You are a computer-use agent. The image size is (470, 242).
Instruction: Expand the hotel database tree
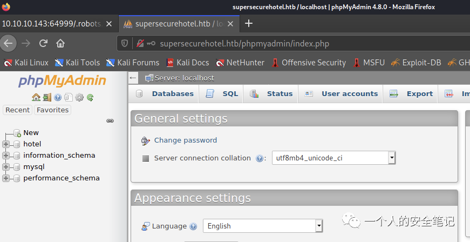pos(5,144)
